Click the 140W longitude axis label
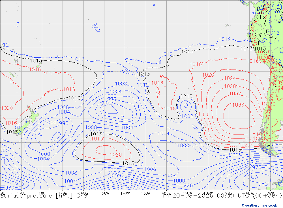 [x=125, y=193]
